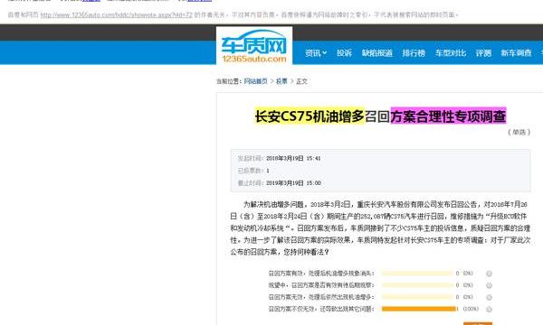Open the 新车调查 nav item
543x325 pixels.
517,53
